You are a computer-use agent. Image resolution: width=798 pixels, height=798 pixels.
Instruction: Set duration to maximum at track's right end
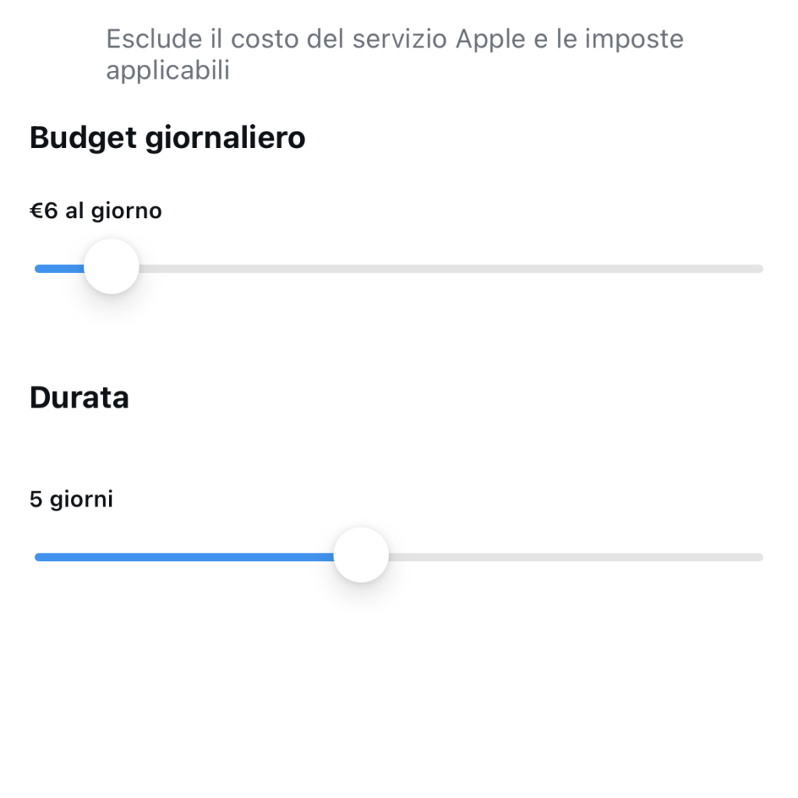pyautogui.click(x=760, y=557)
